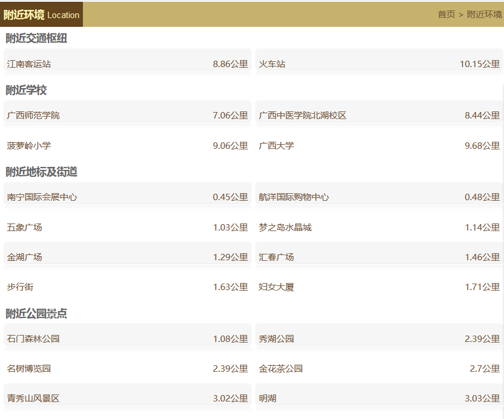Click the 附近交通枢纽 section heading
504x419 pixels.
pos(36,38)
